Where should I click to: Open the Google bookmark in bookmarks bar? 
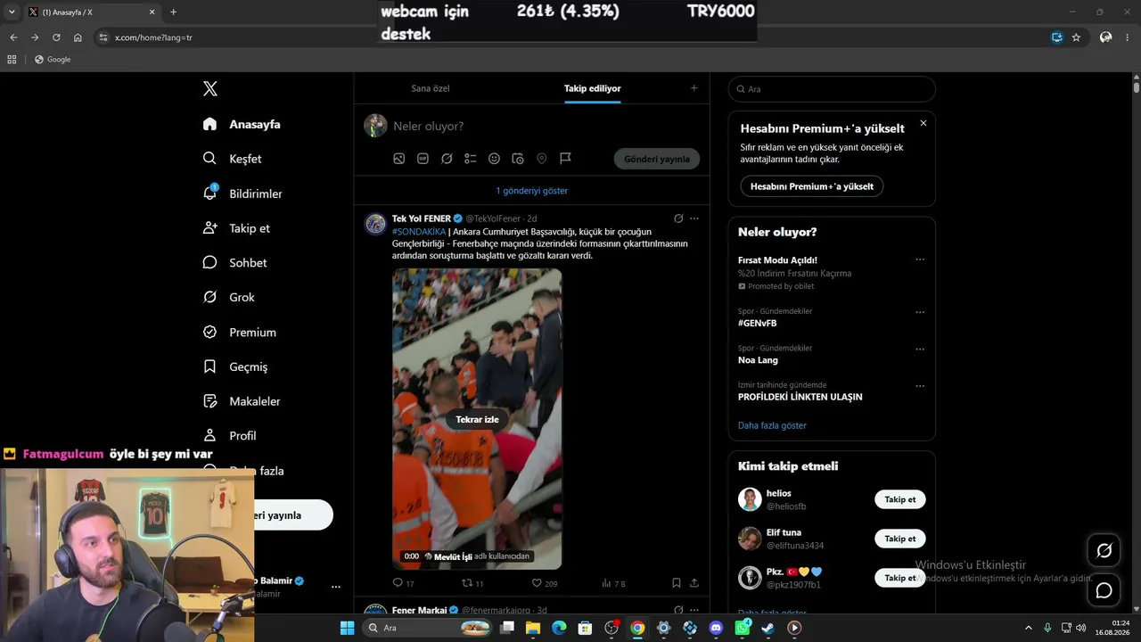(x=52, y=60)
